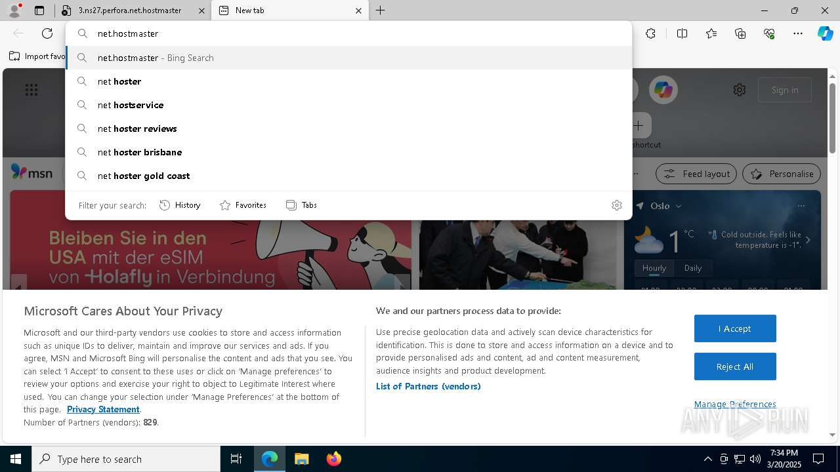Open the weather card more options ellipsis
840x472 pixels.
[x=801, y=206]
